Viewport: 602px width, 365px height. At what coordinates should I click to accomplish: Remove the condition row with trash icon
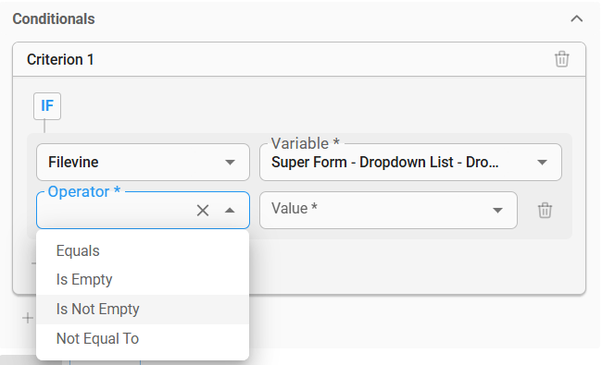pos(545,211)
